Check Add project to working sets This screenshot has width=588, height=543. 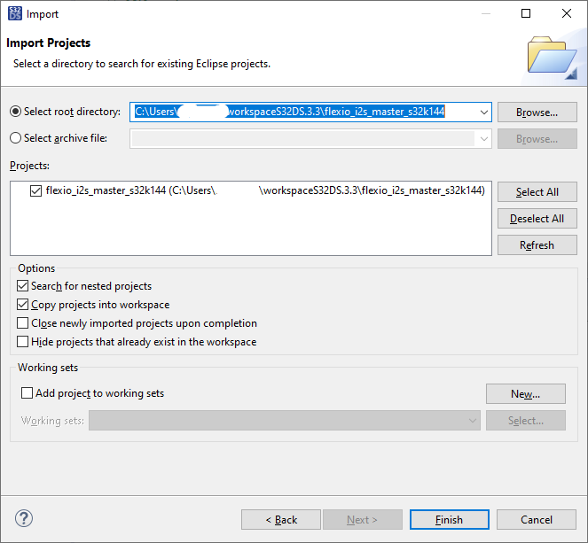27,393
